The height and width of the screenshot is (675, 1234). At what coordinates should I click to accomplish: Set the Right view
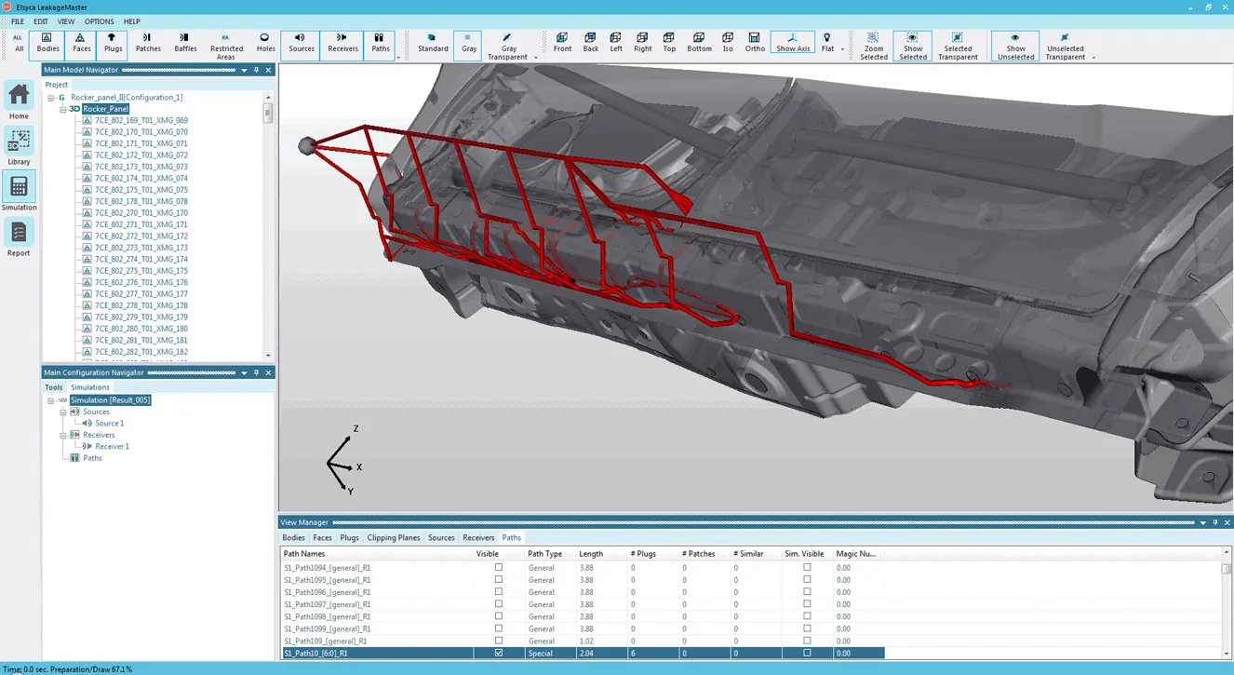click(643, 43)
